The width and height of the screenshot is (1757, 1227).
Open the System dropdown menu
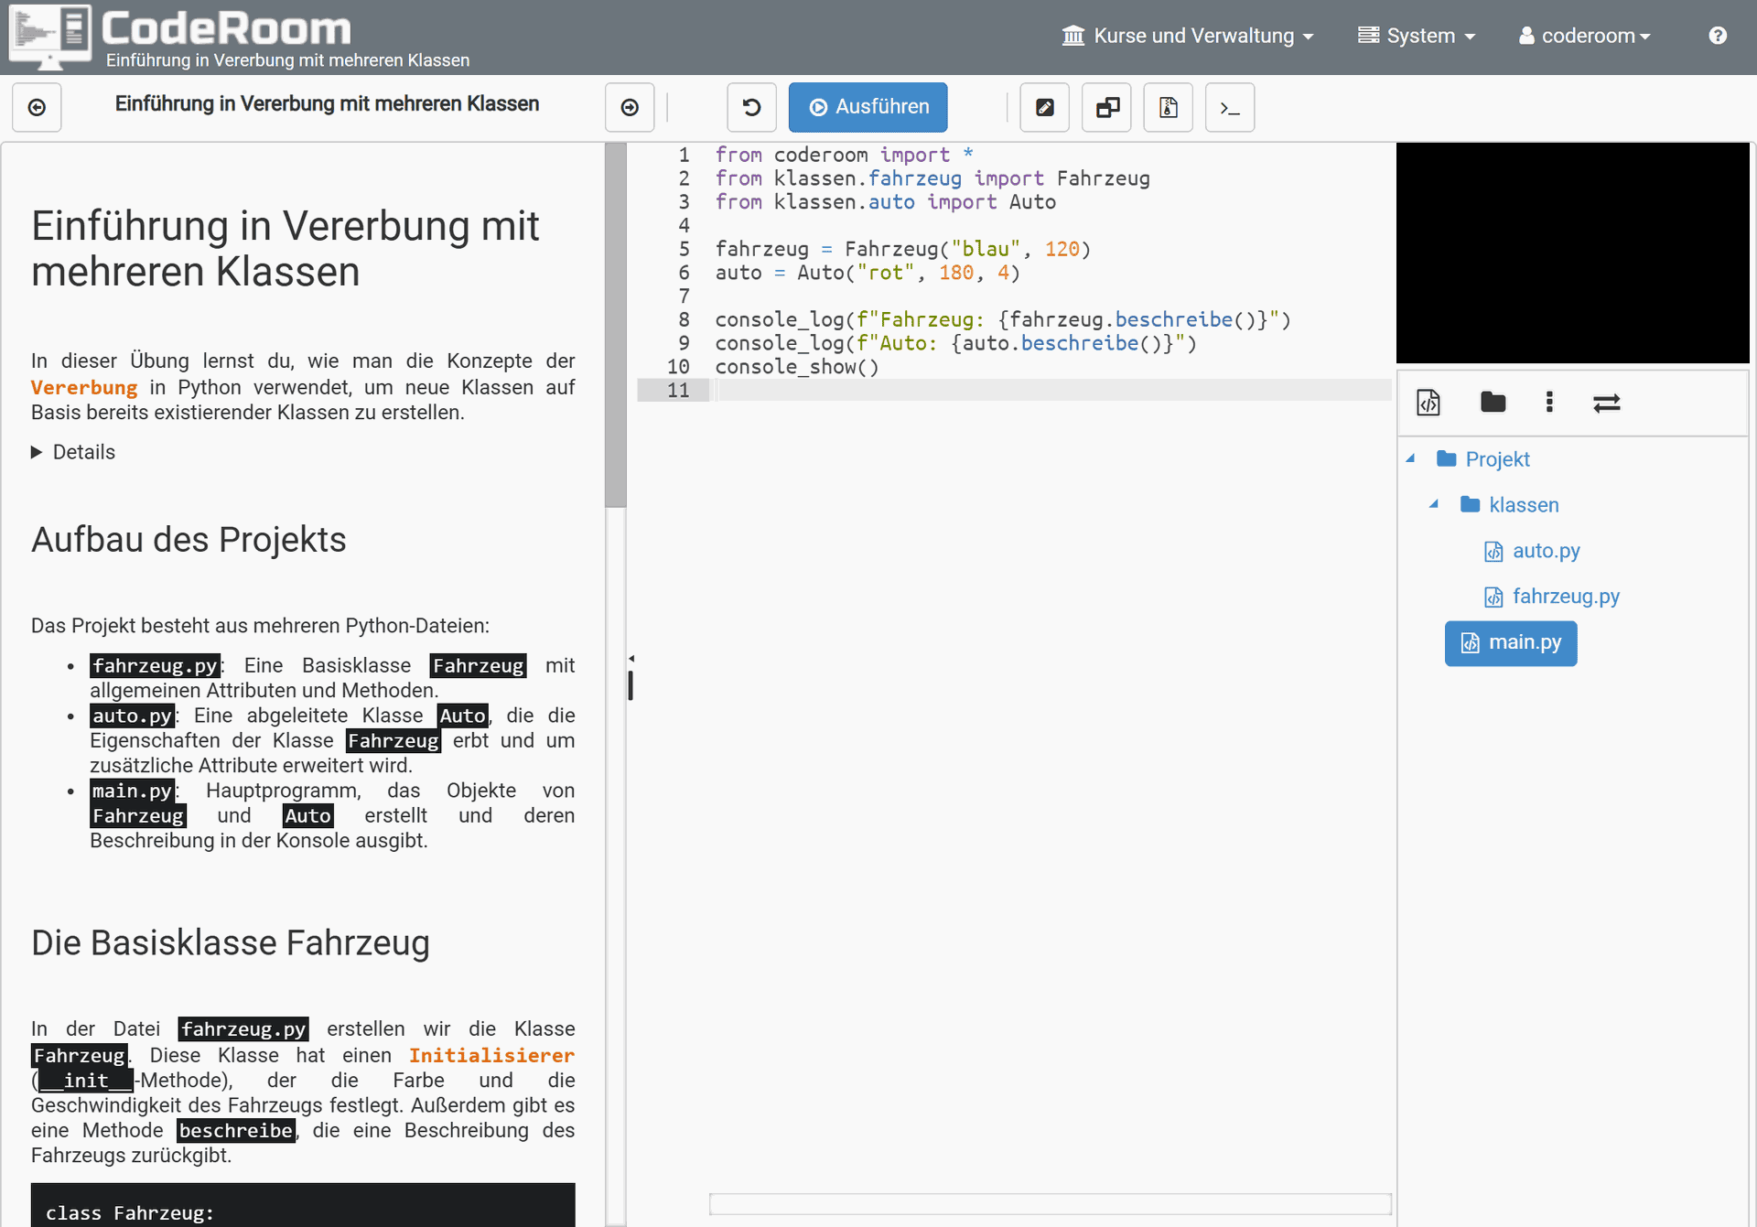[1417, 36]
